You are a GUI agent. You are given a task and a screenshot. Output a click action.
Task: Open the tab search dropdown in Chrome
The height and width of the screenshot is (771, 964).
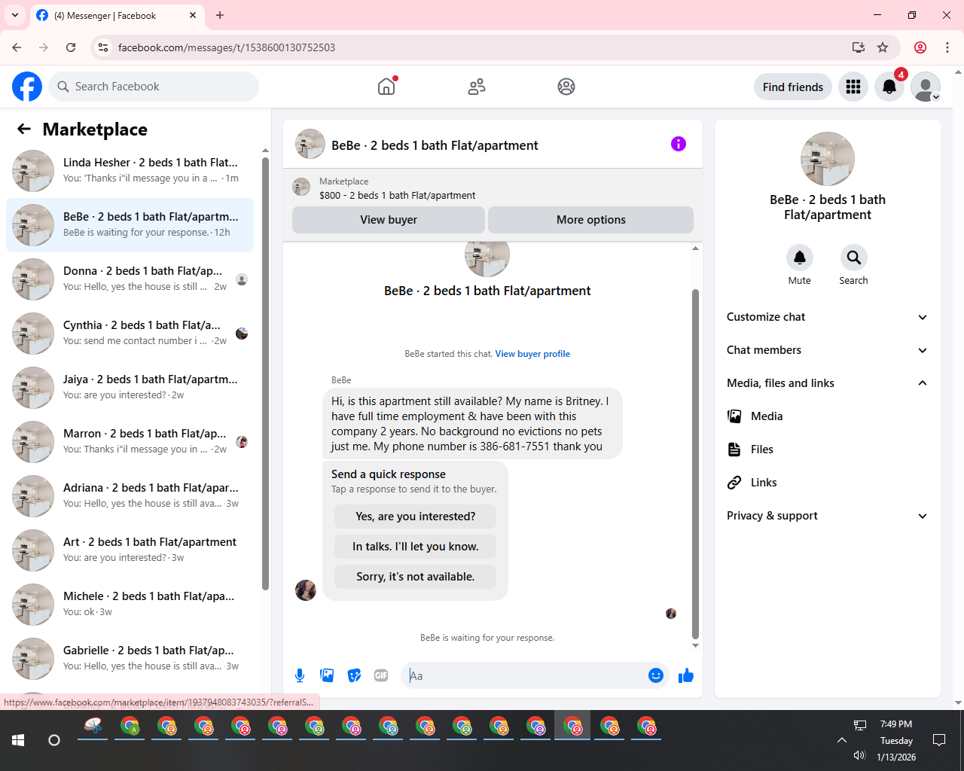15,15
